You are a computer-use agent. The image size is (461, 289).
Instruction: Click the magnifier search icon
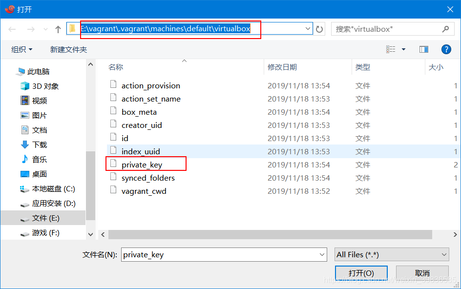pos(445,29)
